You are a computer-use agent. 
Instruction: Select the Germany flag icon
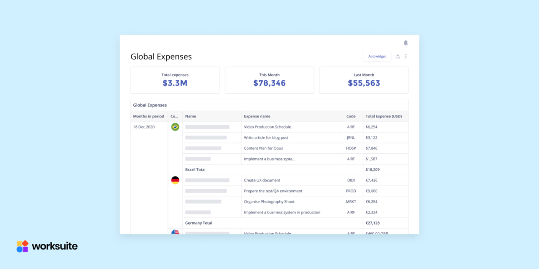coord(175,180)
